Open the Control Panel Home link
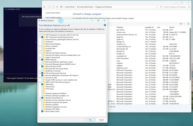Image resolution: width=193 pixels, height=126 pixels. click(x=53, y=13)
